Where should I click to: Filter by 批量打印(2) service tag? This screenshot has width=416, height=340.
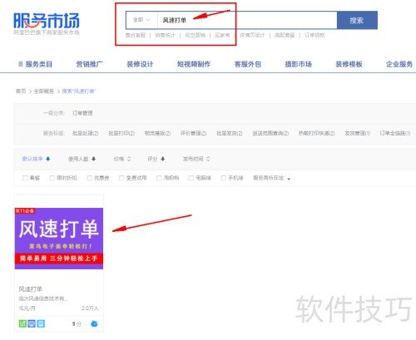click(121, 133)
